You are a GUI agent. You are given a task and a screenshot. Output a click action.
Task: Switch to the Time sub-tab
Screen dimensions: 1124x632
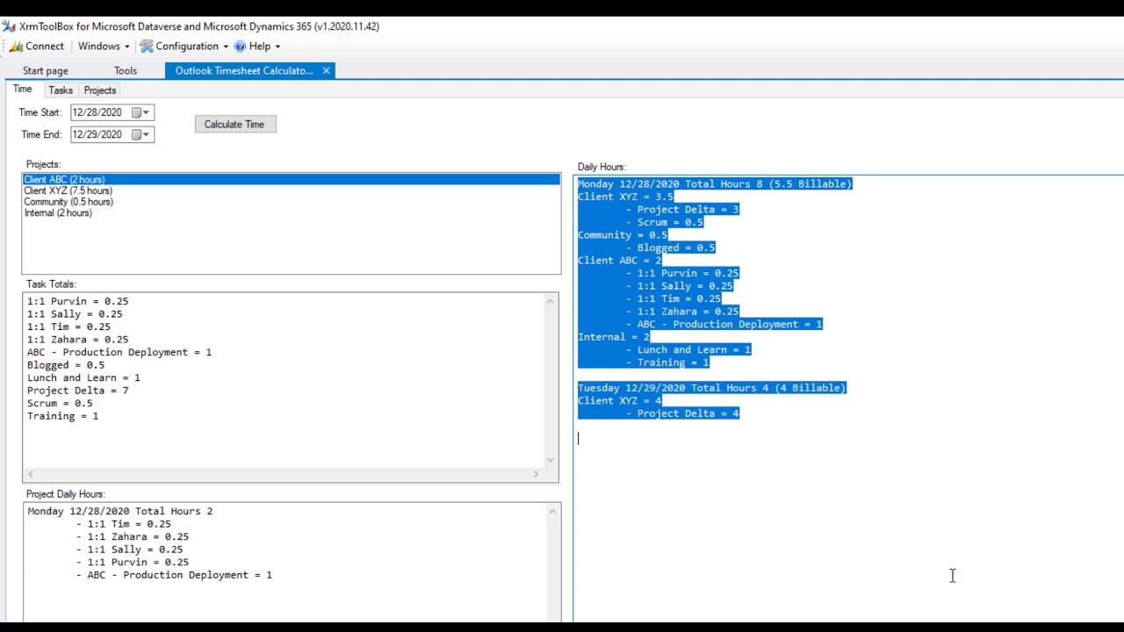(22, 90)
